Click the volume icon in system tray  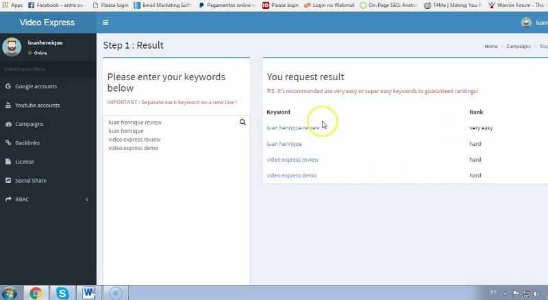536,294
